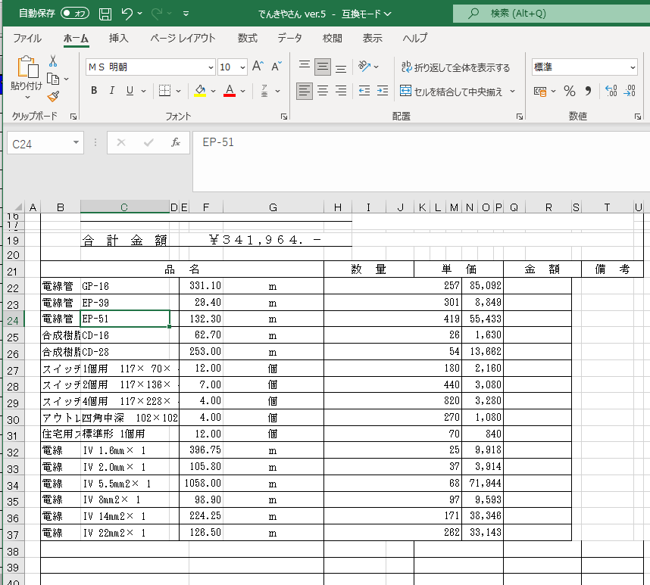Open the 挿入 ribbon tab
This screenshot has height=585, width=650.
[x=119, y=38]
